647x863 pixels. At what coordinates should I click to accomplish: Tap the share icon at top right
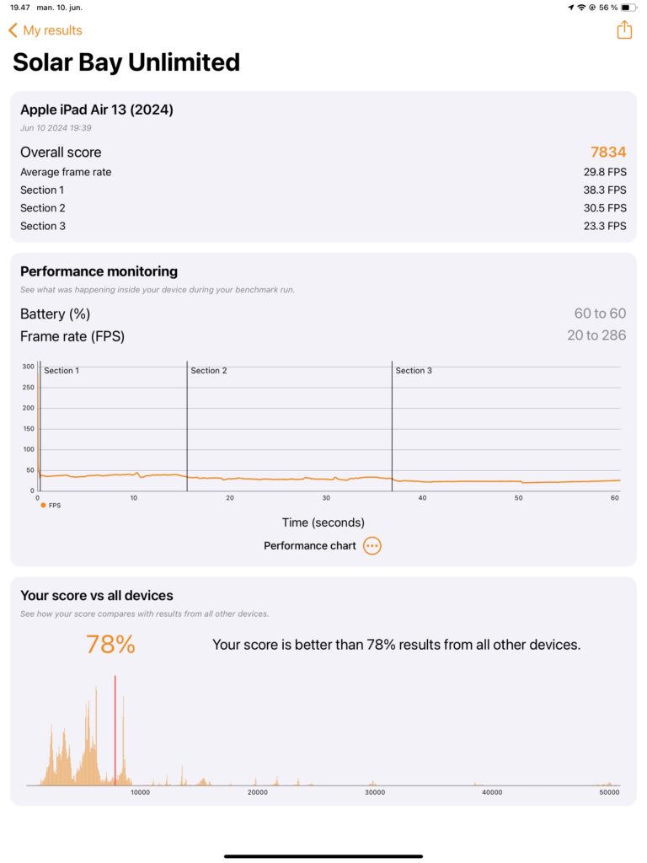(624, 29)
